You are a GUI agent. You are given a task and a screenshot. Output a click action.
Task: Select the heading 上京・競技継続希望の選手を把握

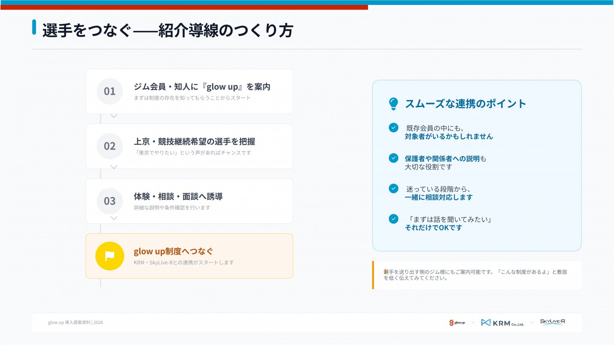(194, 141)
